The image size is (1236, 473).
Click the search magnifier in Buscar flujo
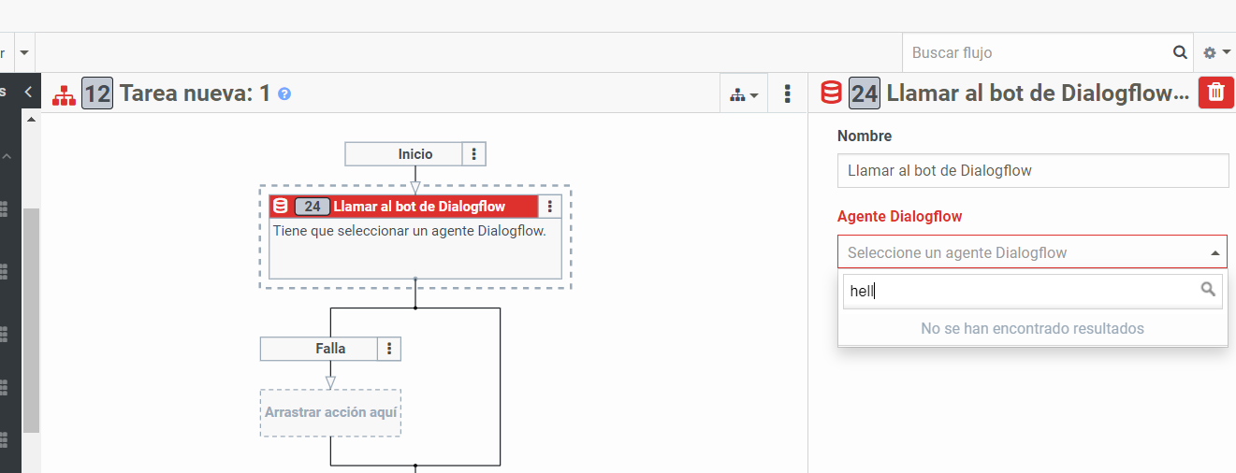tap(1180, 52)
